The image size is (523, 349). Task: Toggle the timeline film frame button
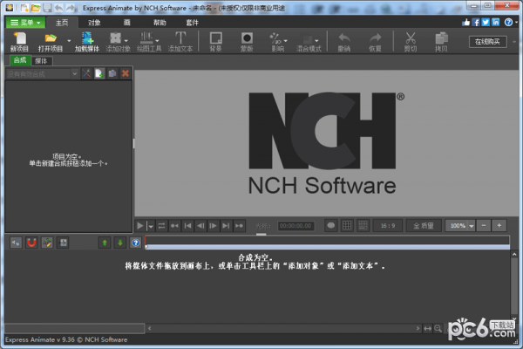click(63, 243)
